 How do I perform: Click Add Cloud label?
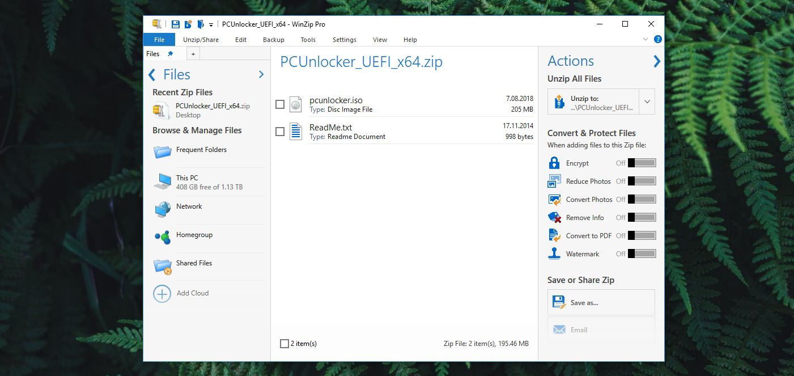coord(193,293)
